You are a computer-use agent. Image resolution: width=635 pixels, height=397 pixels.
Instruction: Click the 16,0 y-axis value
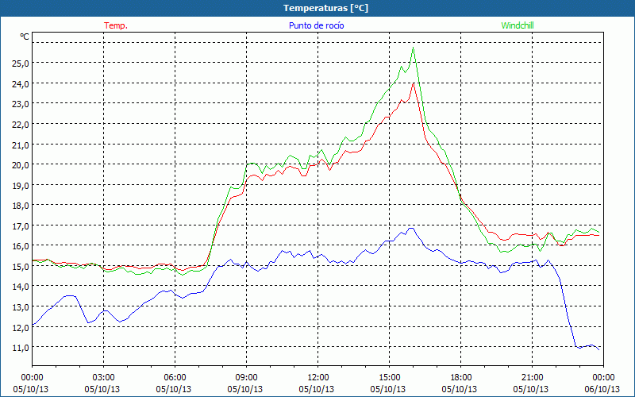pyautogui.click(x=21, y=246)
